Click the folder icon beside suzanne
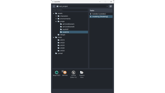The width and height of the screenshot is (165, 93). pyautogui.click(x=61, y=32)
